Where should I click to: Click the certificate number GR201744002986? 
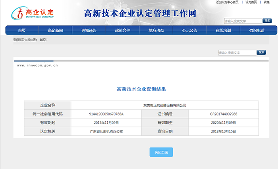pos(224,114)
